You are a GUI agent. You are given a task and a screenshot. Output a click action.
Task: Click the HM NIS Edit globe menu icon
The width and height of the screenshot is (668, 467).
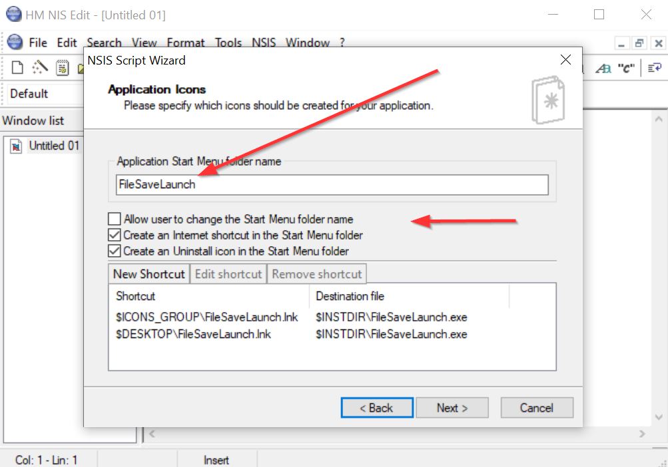[15, 43]
